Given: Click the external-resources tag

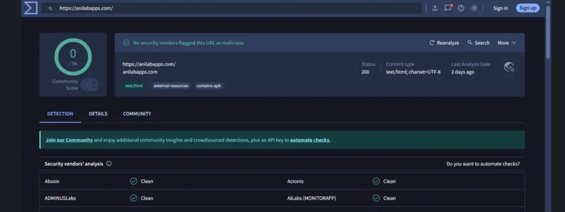Looking at the screenshot, I should [x=171, y=86].
